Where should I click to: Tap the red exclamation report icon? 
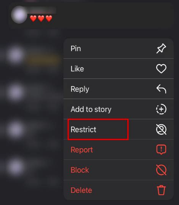161,150
